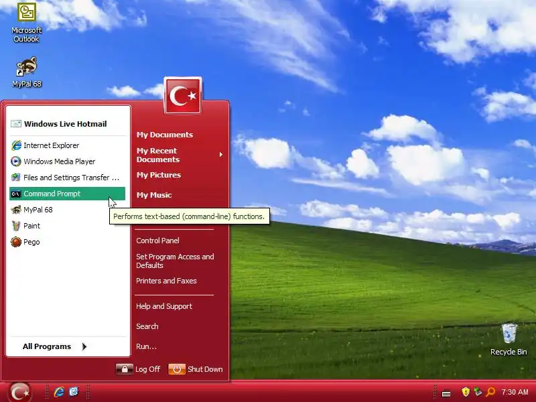Expand My Recent Documents submenu arrow

coord(221,155)
